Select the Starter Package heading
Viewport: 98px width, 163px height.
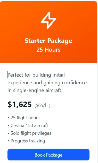tap(48, 41)
